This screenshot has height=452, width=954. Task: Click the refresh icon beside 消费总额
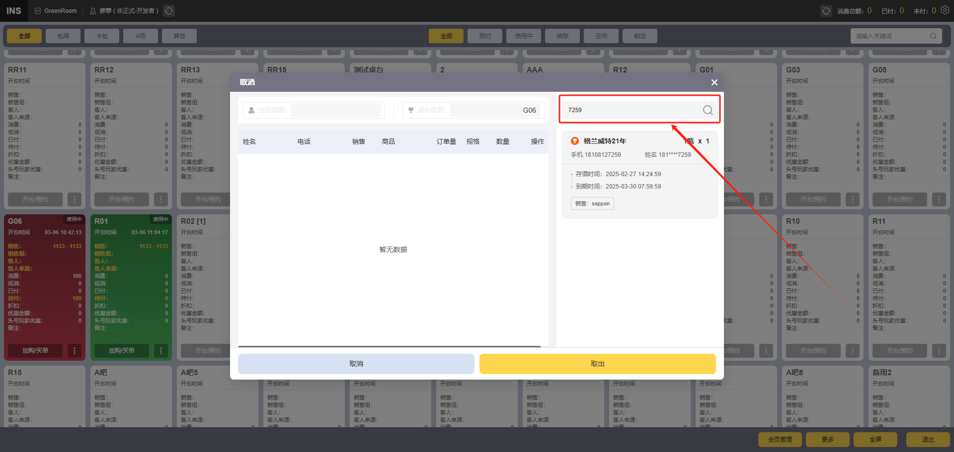coord(826,11)
